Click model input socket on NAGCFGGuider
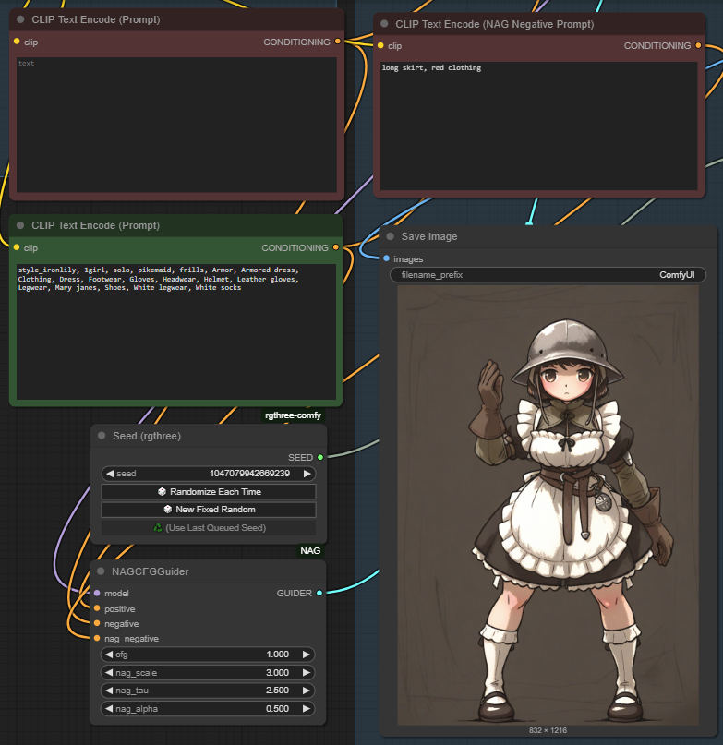 (97, 593)
